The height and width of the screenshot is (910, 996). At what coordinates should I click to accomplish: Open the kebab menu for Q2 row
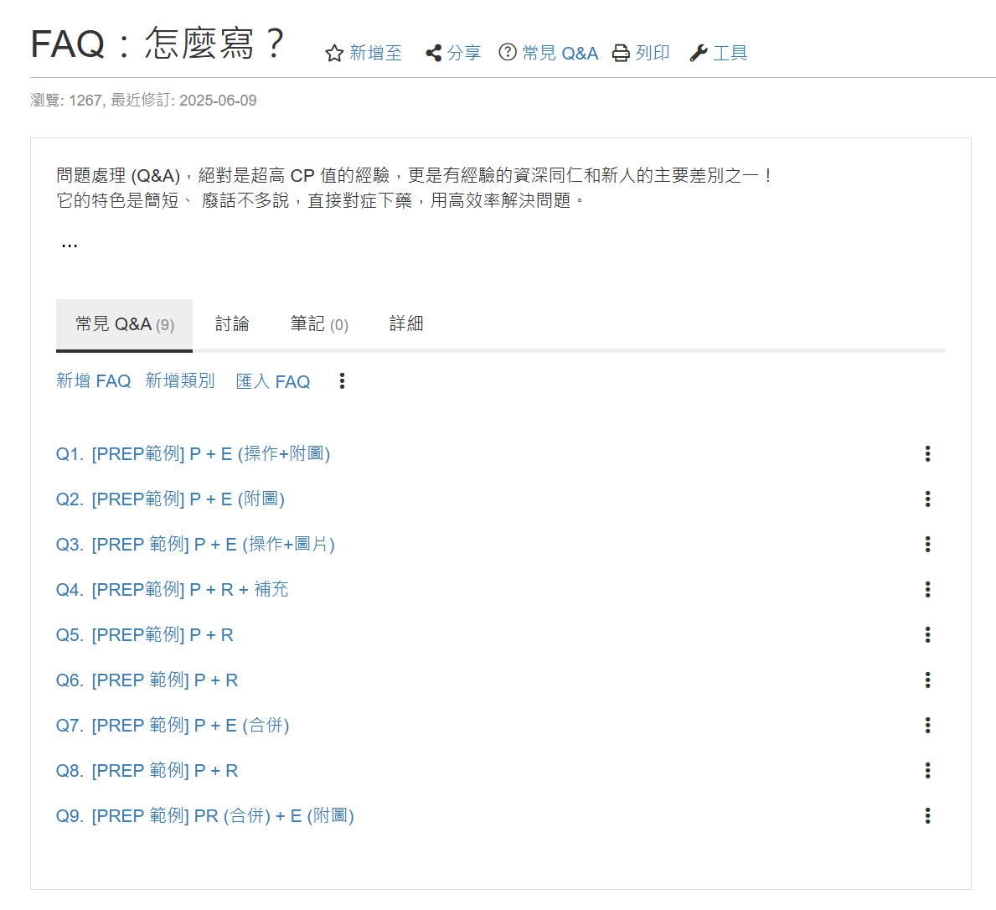[x=927, y=499]
